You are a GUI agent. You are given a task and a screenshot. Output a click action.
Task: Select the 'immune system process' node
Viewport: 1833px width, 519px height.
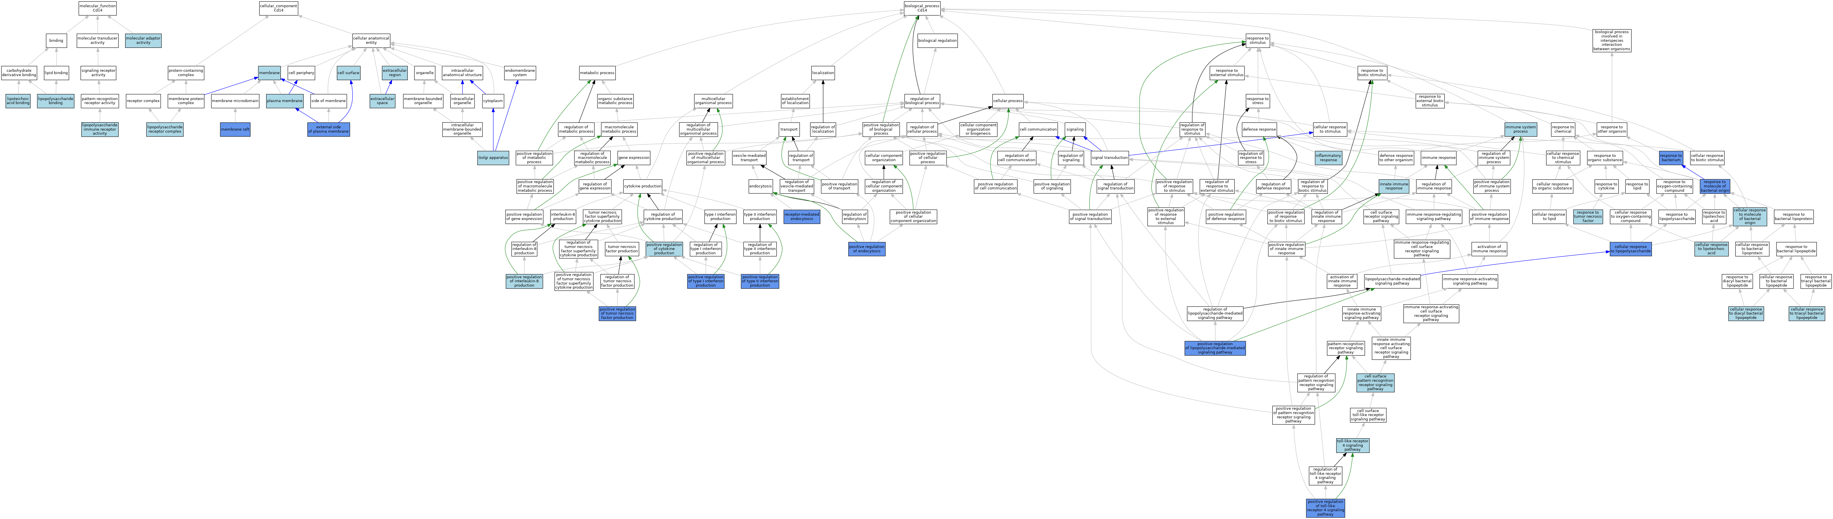tap(1521, 129)
